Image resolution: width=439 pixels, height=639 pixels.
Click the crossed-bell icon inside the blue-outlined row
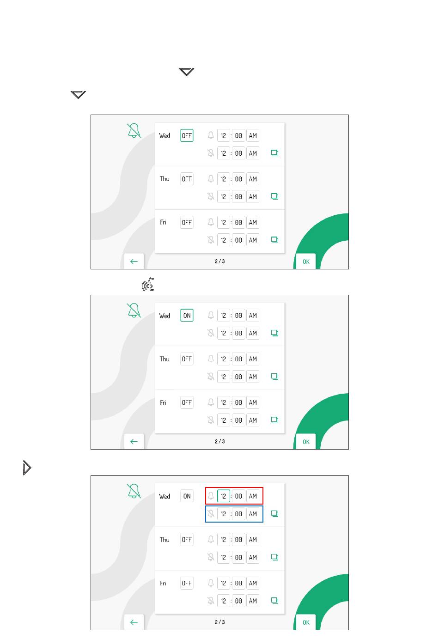[x=211, y=513]
